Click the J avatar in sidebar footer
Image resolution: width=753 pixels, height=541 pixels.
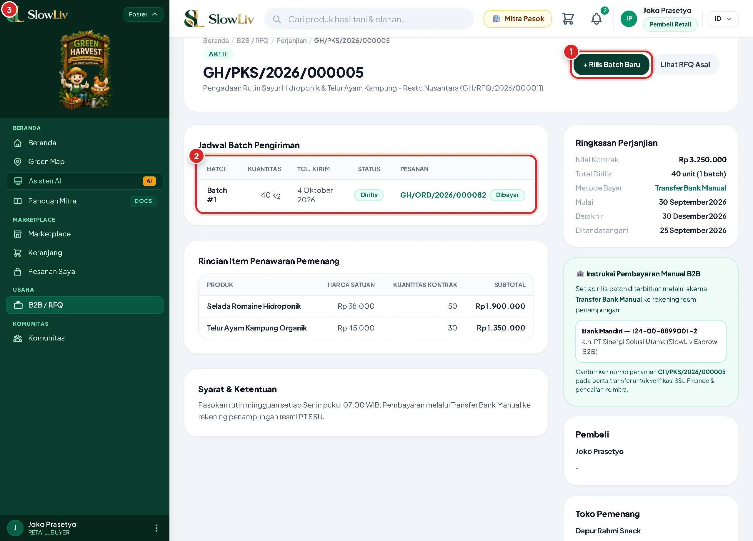(15, 528)
